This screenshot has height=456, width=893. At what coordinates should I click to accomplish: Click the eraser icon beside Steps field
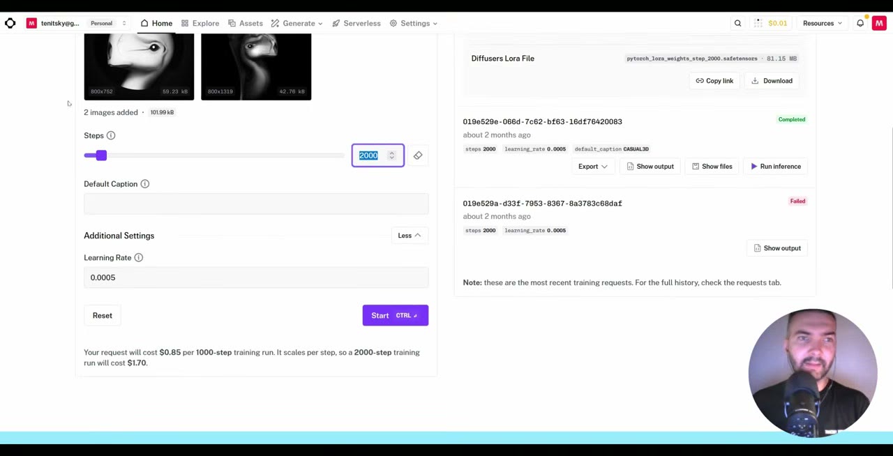tap(418, 155)
